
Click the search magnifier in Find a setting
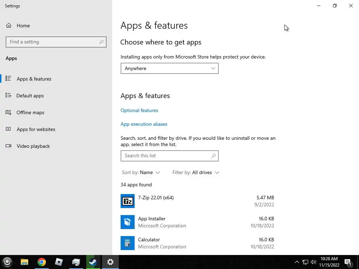point(101,42)
